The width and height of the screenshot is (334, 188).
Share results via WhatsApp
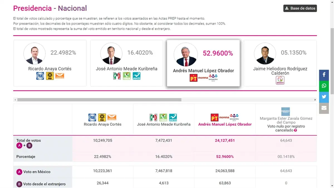pos(324,86)
